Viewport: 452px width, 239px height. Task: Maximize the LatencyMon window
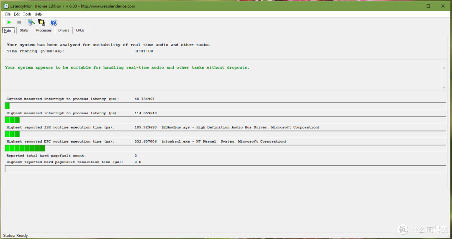pyautogui.click(x=429, y=6)
